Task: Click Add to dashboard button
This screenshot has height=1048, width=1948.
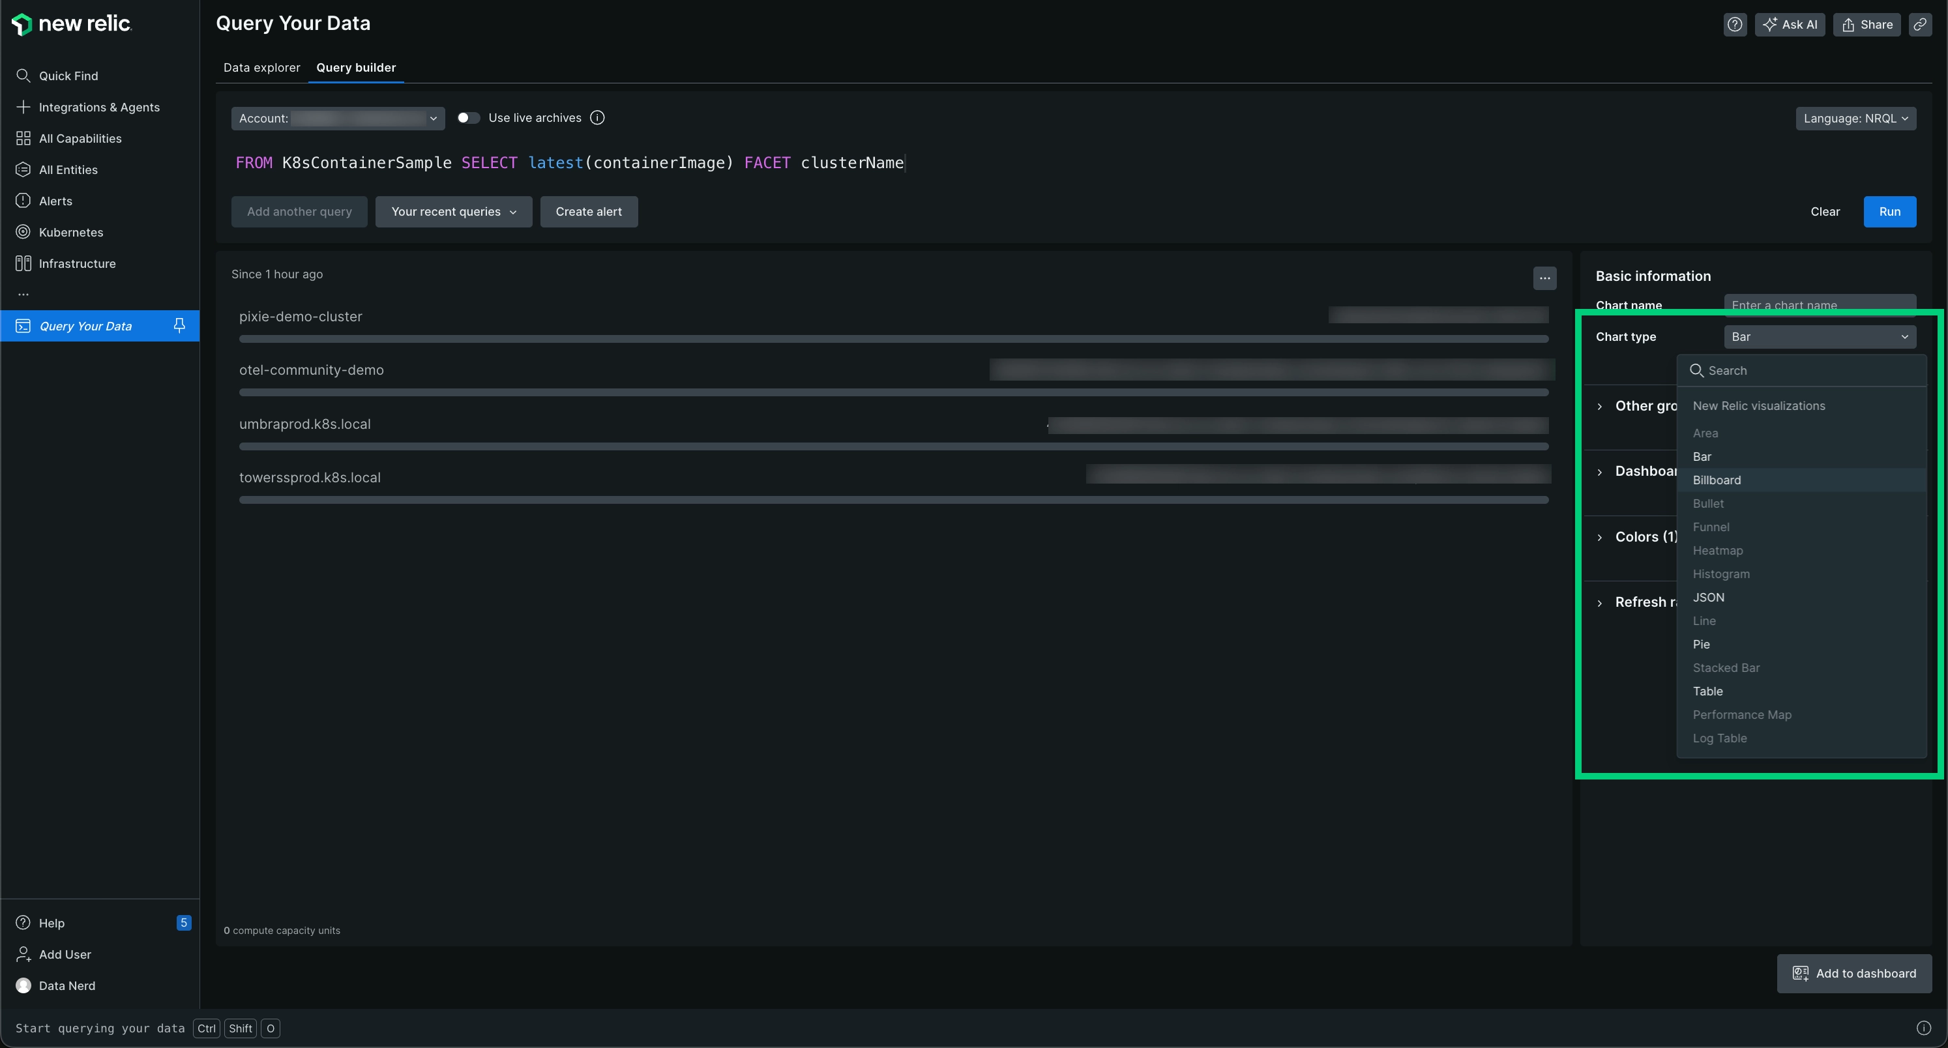Action: (x=1854, y=973)
